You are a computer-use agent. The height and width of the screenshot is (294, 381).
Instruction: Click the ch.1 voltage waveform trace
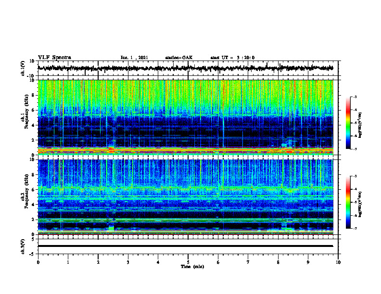pos(186,68)
